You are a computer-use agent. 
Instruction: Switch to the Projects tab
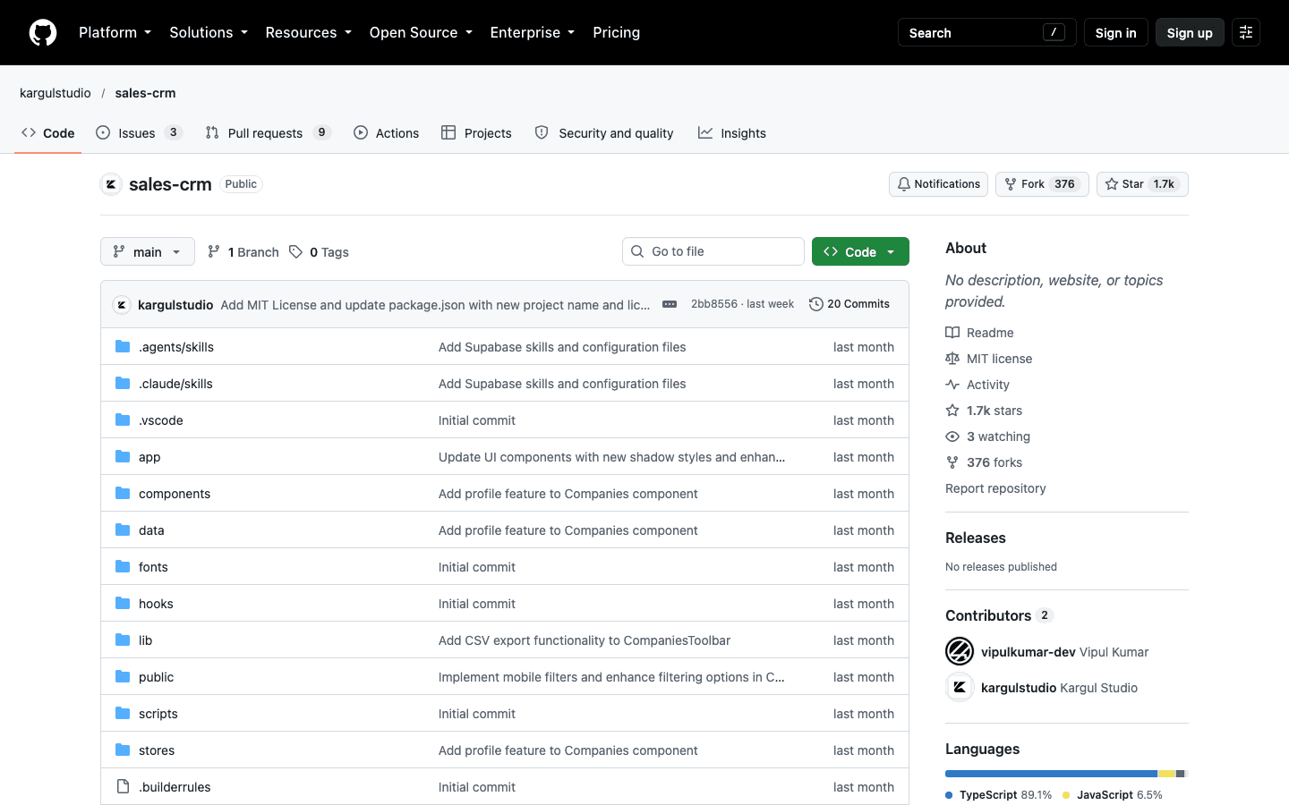pos(476,133)
